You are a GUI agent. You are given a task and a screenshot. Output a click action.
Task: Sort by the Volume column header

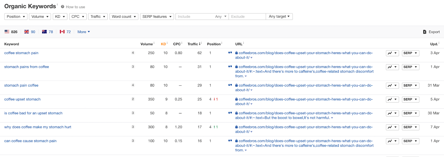[147, 44]
